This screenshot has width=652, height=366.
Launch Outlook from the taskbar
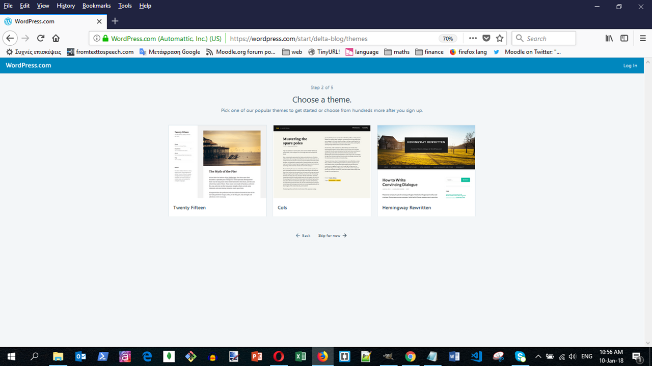pyautogui.click(x=80, y=356)
